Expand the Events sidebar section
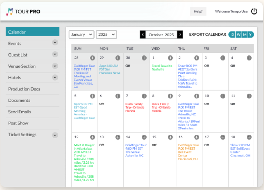The image size is (264, 190). (x=55, y=43)
